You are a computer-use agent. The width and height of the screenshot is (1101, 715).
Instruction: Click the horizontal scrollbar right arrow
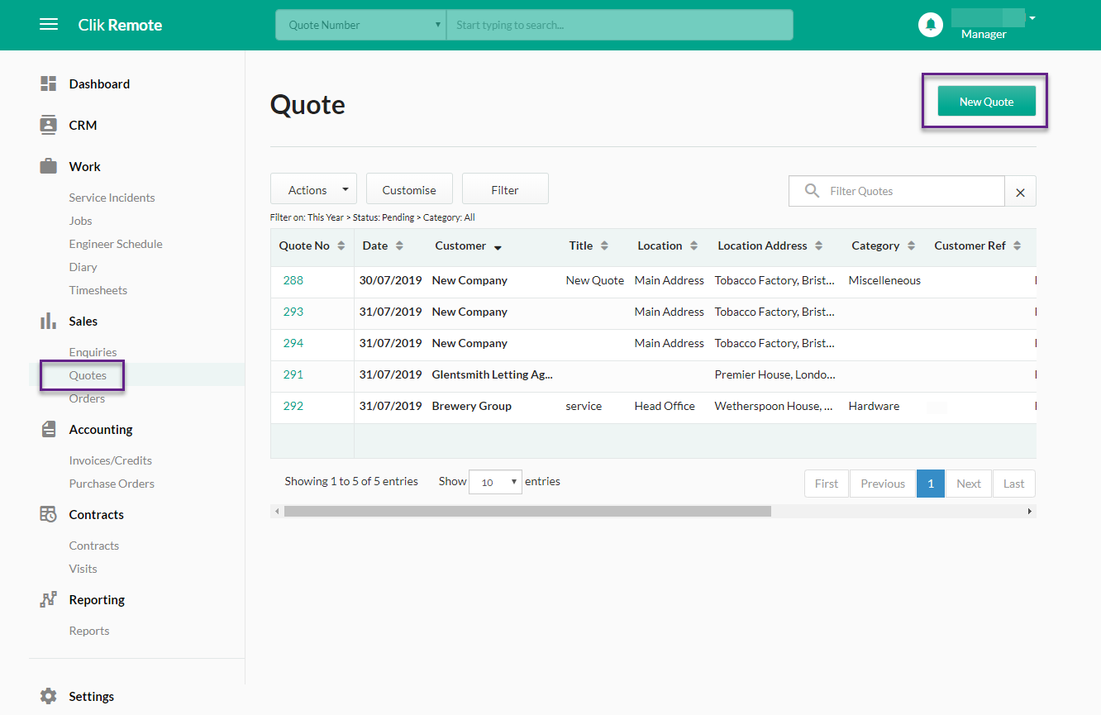point(1030,512)
